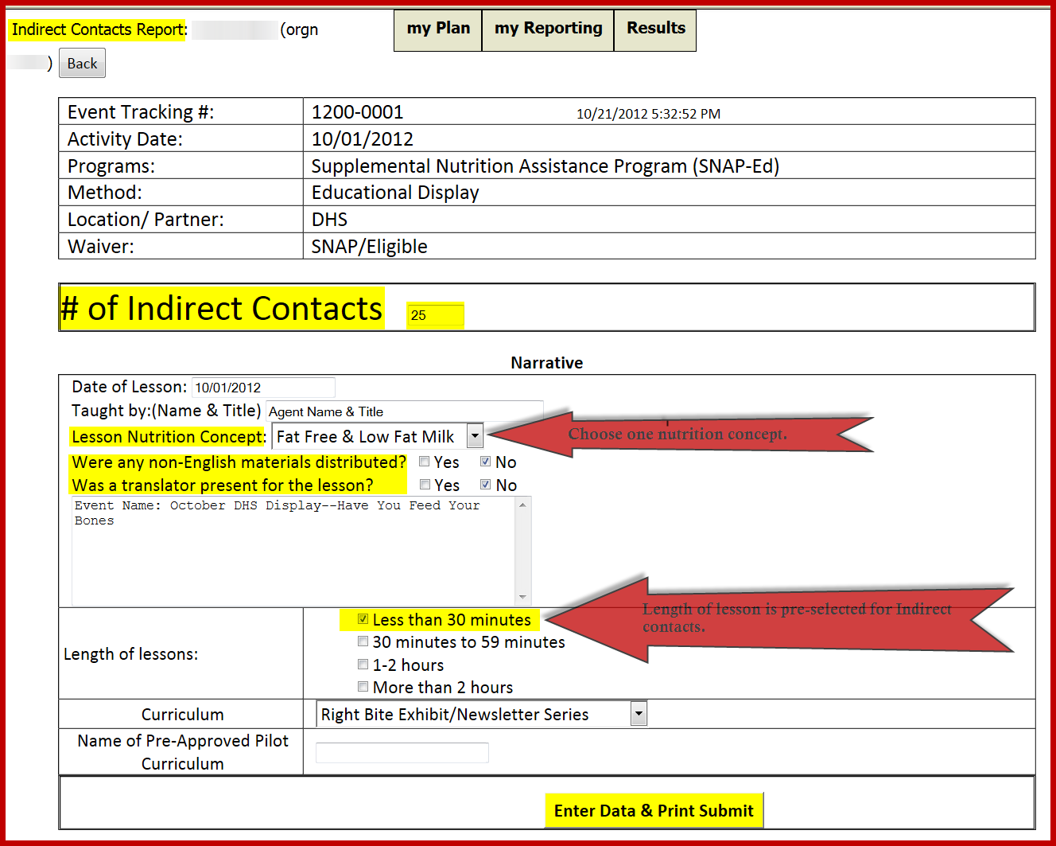Check the 1-2 hours lesson length
This screenshot has height=846, width=1056.
(363, 664)
